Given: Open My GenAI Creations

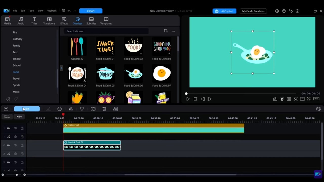Looking at the screenshot, I should coord(253,11).
